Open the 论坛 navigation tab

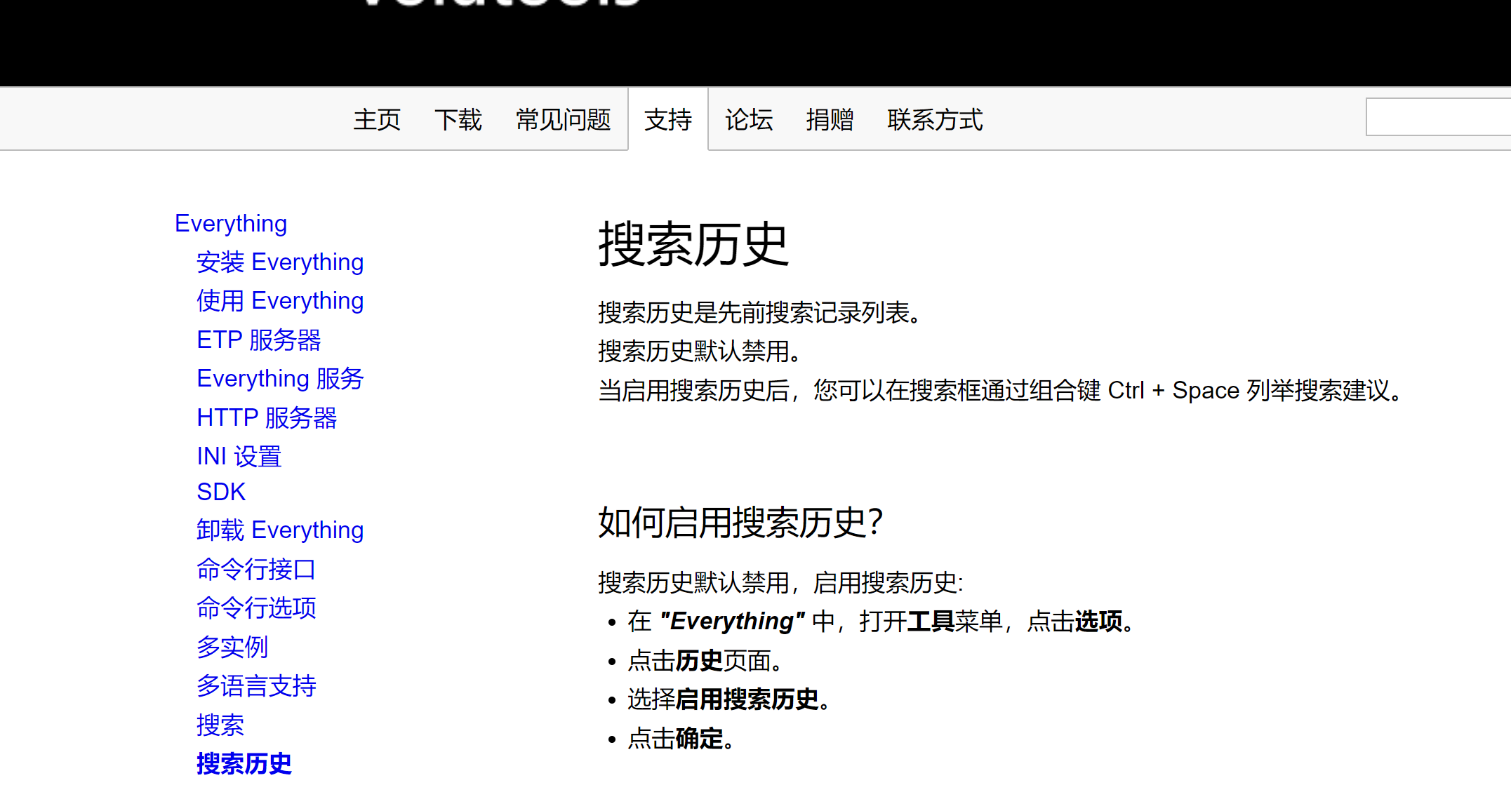[748, 120]
